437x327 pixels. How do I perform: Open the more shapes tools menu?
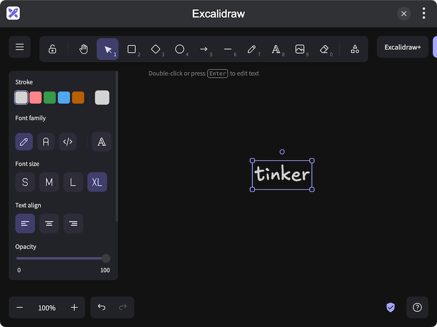coord(355,49)
